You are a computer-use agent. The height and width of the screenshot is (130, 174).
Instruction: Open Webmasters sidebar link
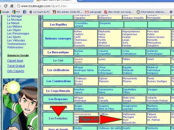point(15,47)
